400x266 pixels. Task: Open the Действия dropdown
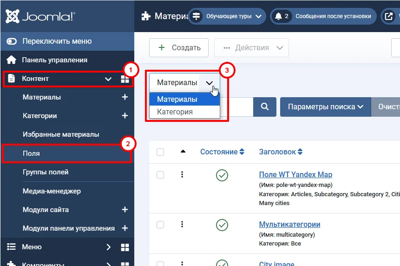click(251, 48)
